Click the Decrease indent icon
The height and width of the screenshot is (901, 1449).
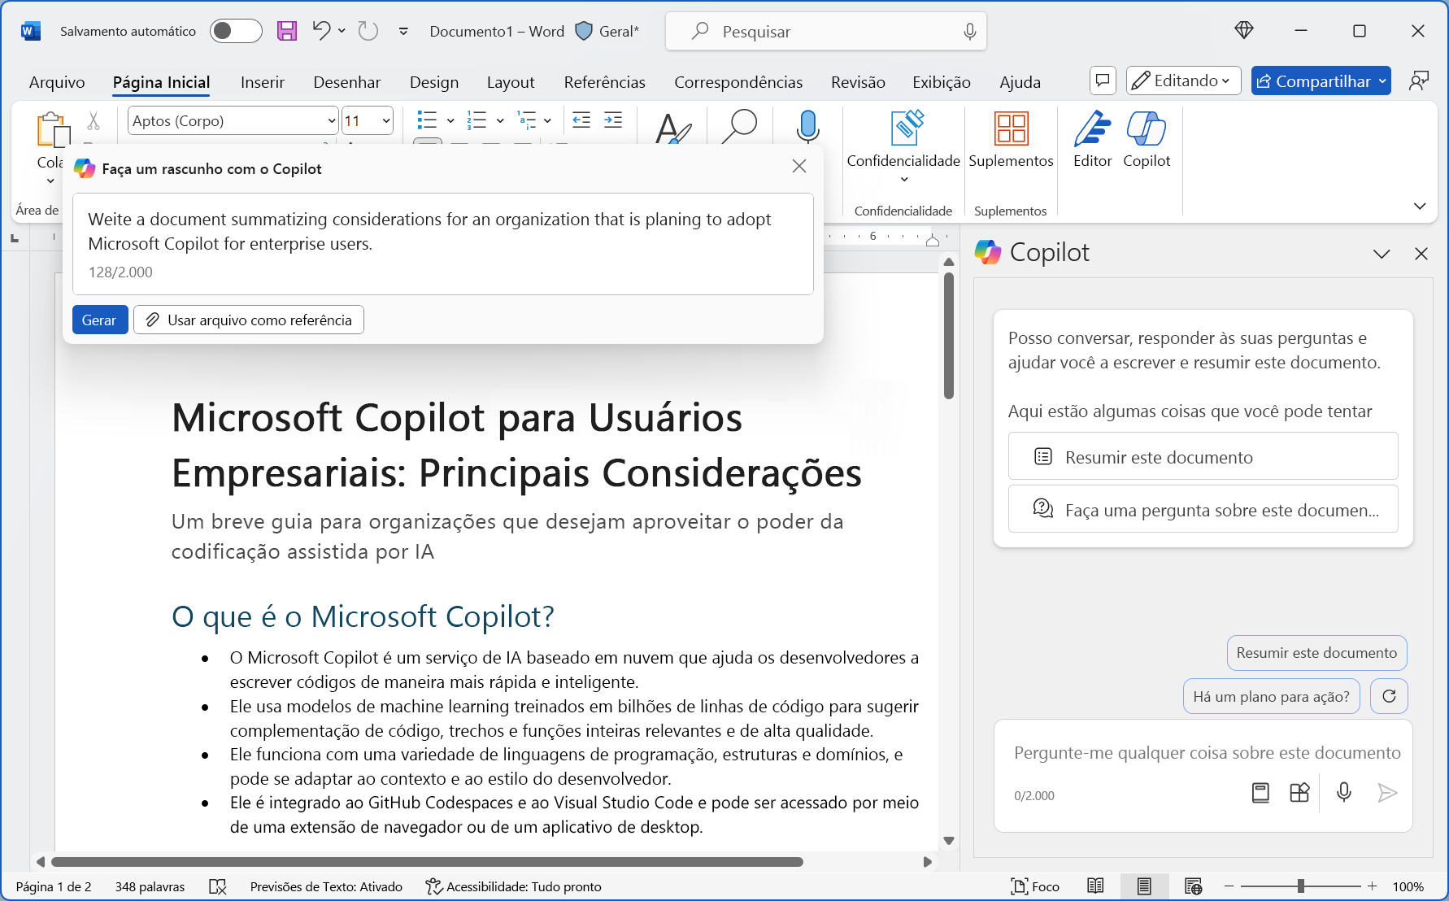pyautogui.click(x=581, y=120)
